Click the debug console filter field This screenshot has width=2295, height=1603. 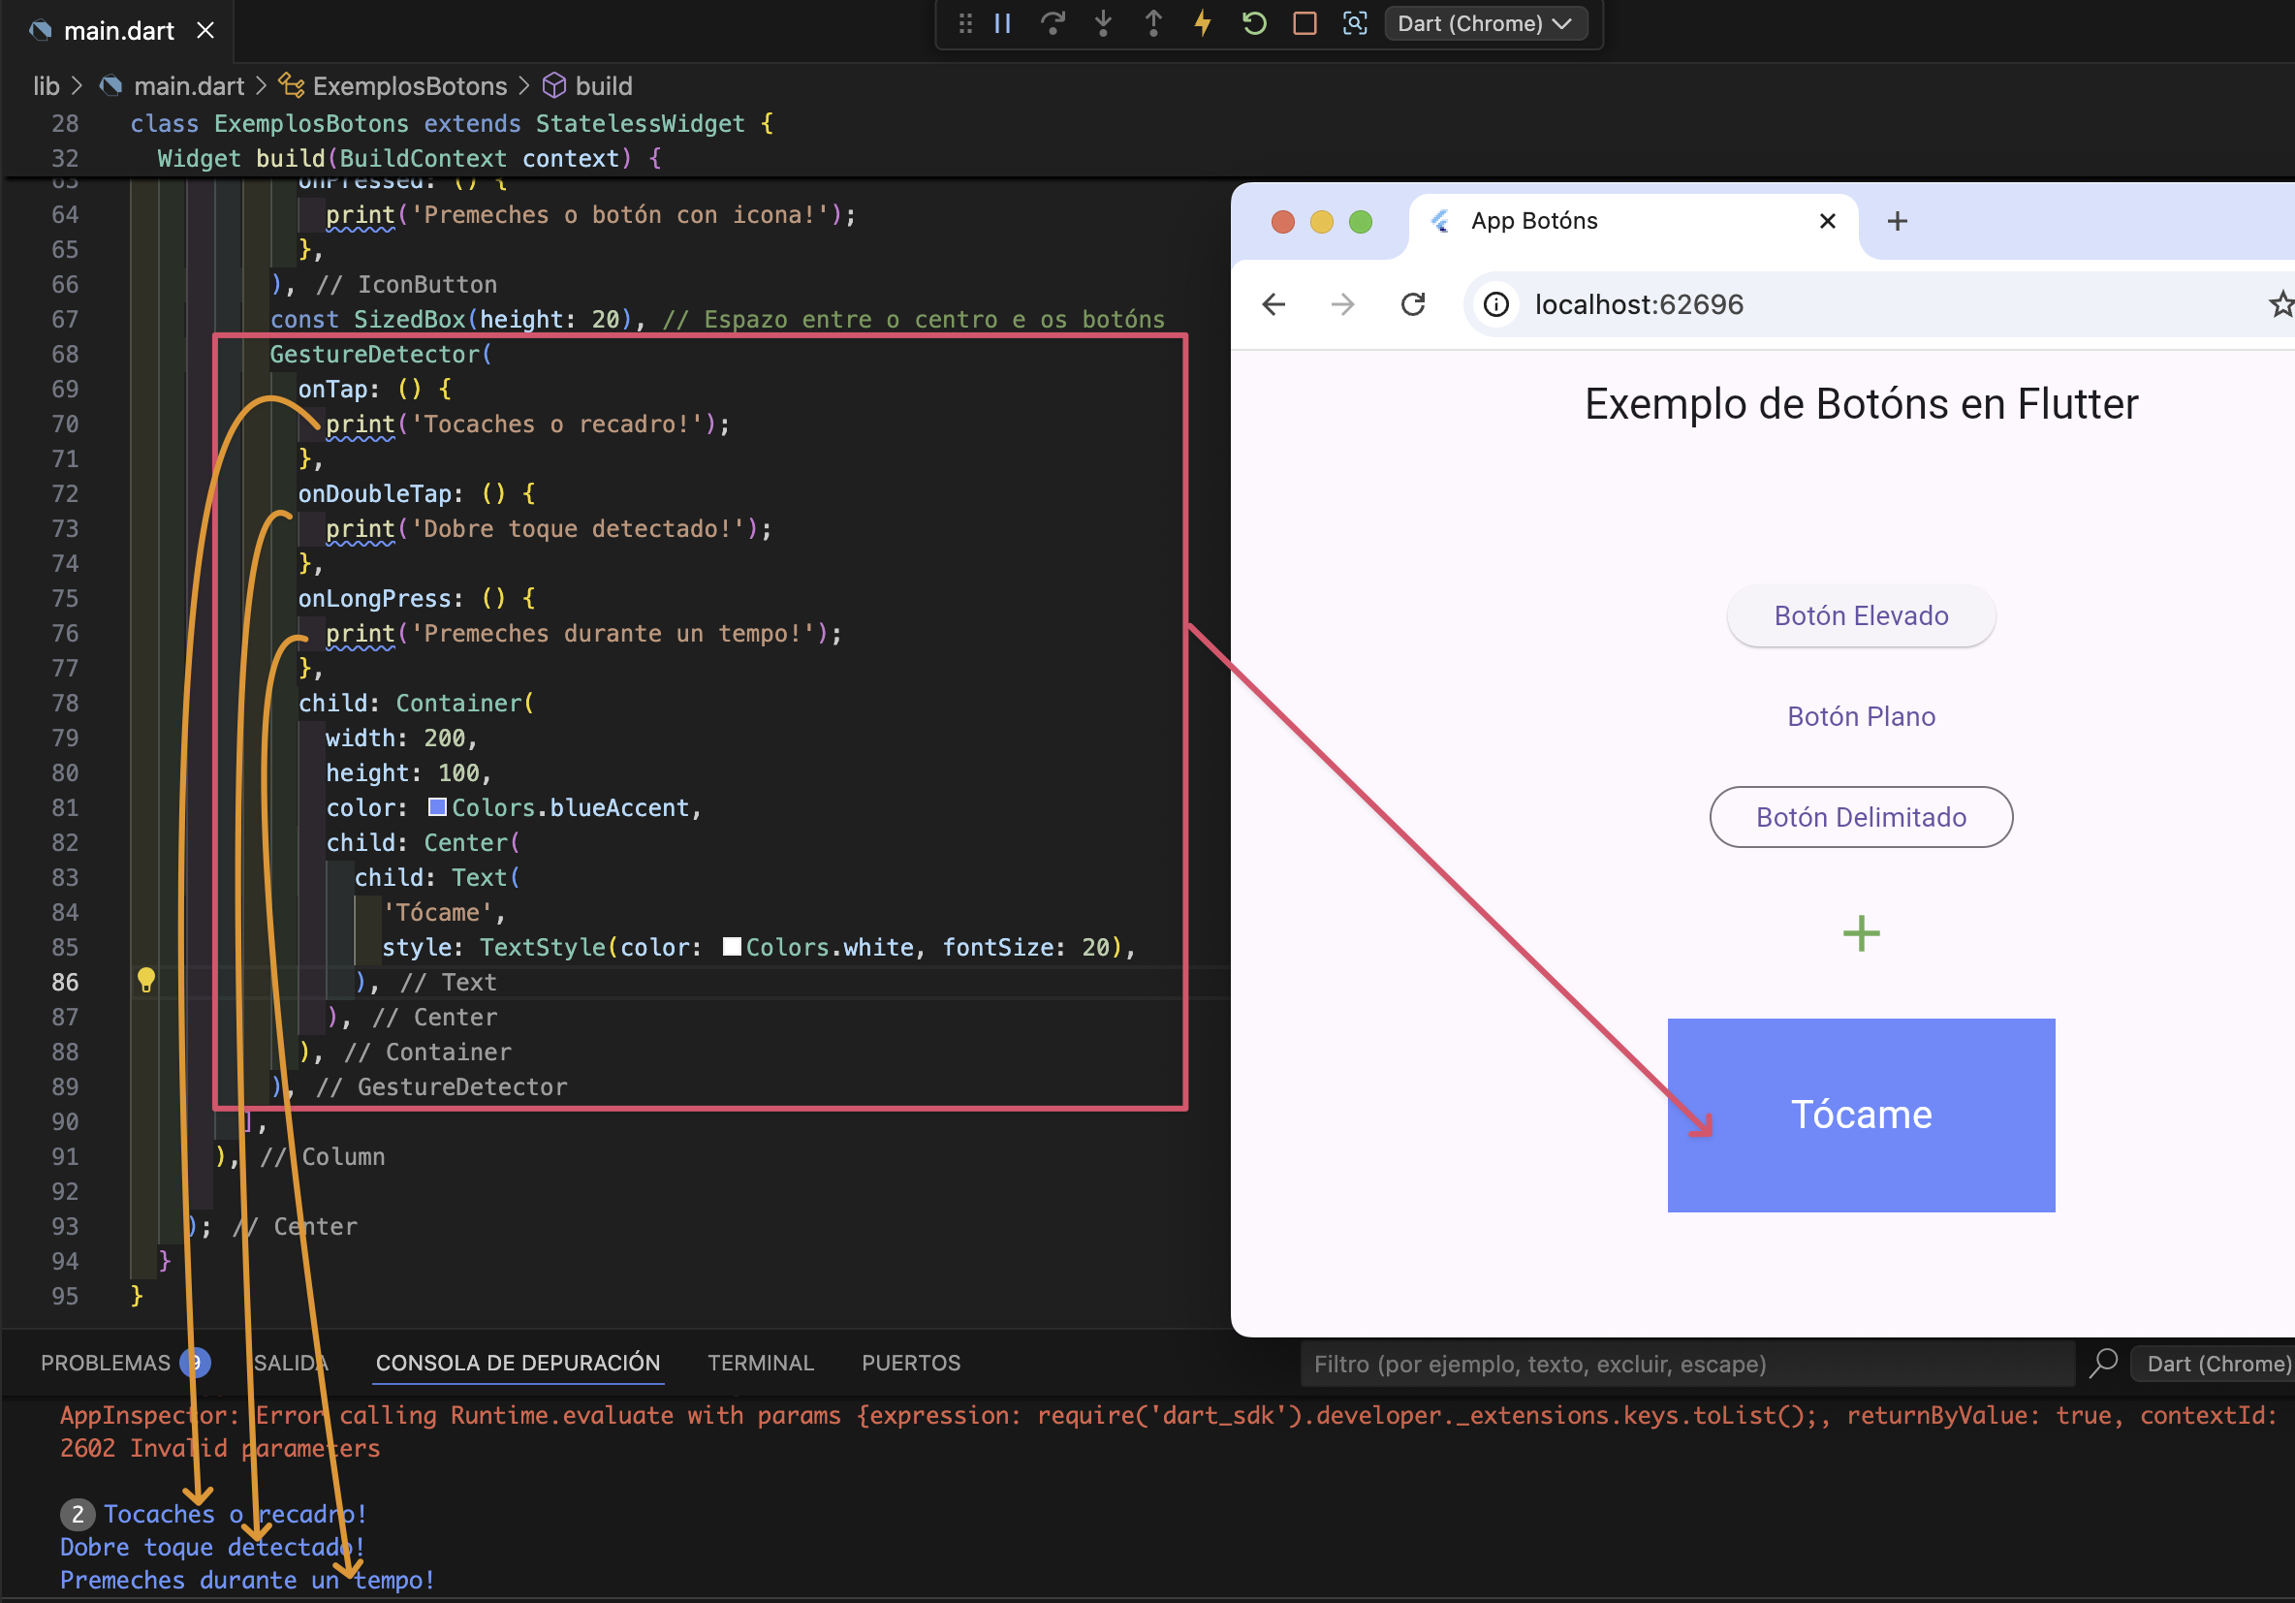(1685, 1364)
